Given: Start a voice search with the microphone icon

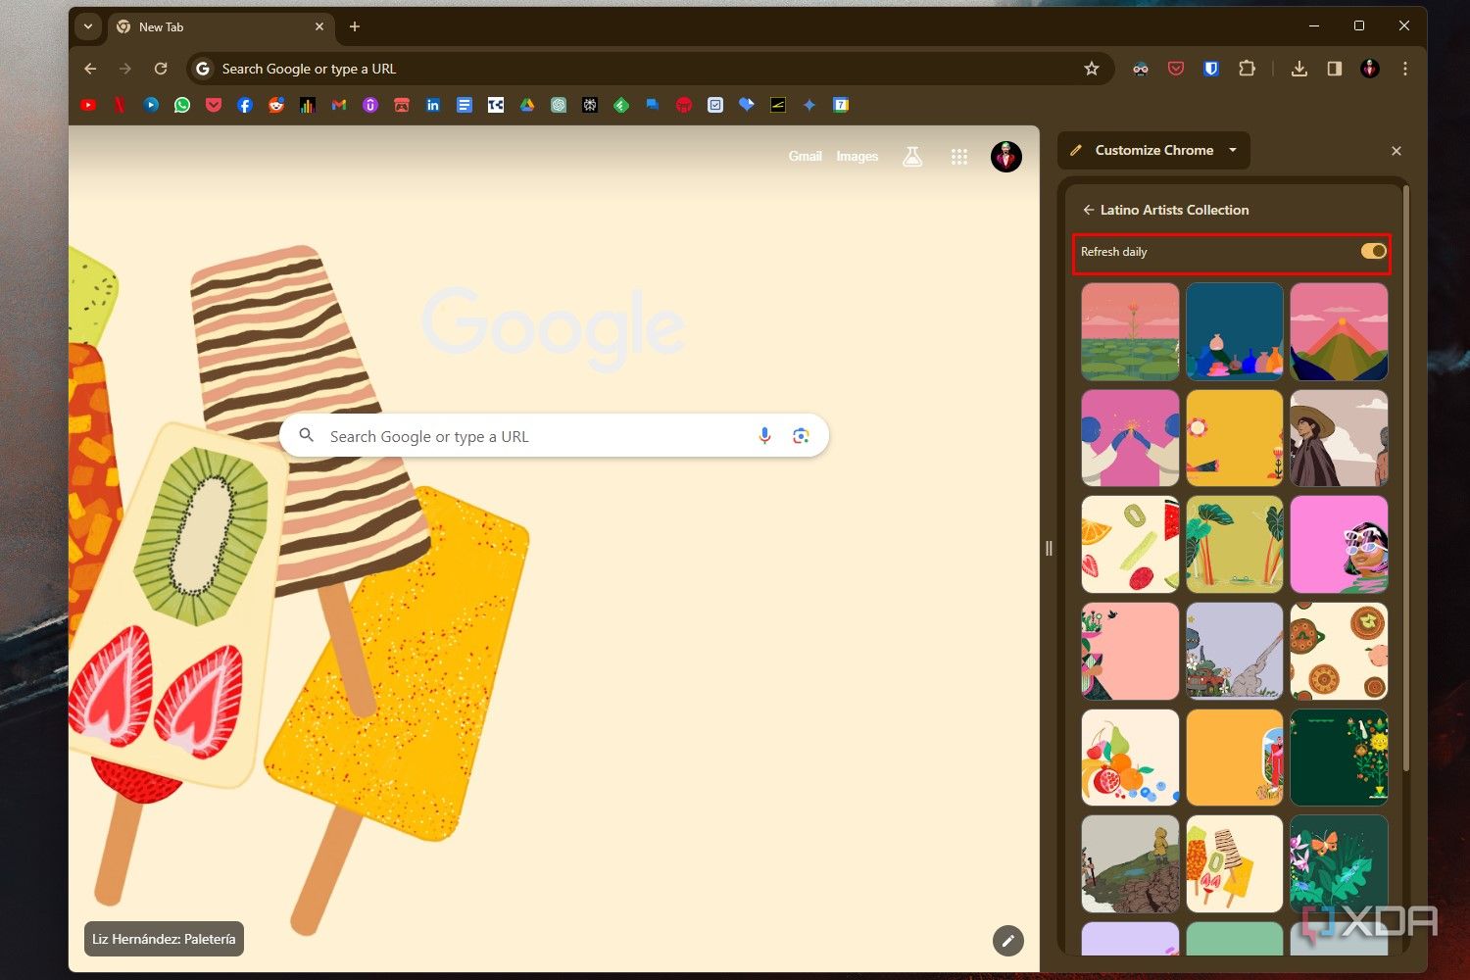Looking at the screenshot, I should pos(764,435).
